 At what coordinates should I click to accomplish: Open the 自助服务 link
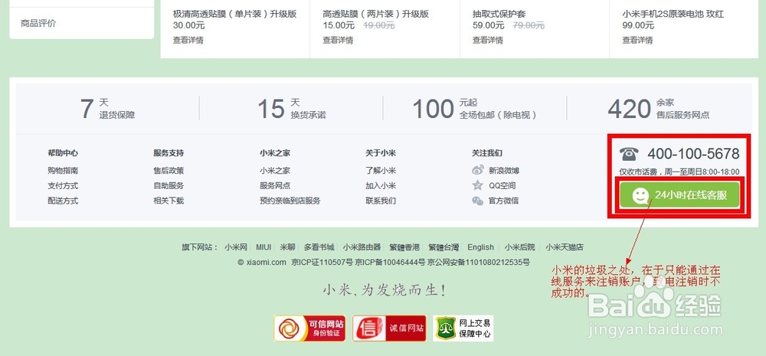pyautogui.click(x=169, y=185)
